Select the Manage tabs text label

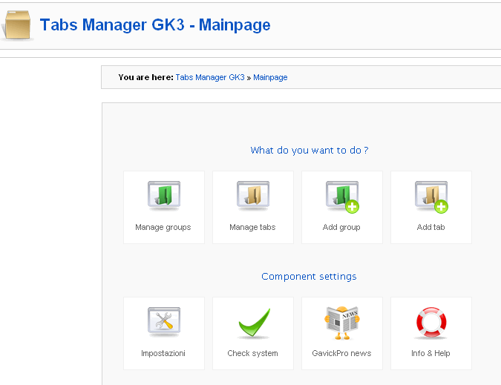[x=252, y=227]
